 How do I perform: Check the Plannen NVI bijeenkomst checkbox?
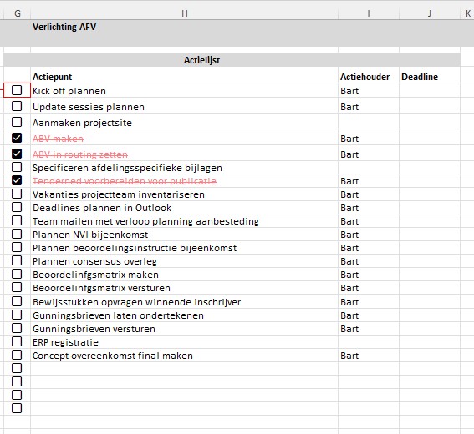point(17,234)
